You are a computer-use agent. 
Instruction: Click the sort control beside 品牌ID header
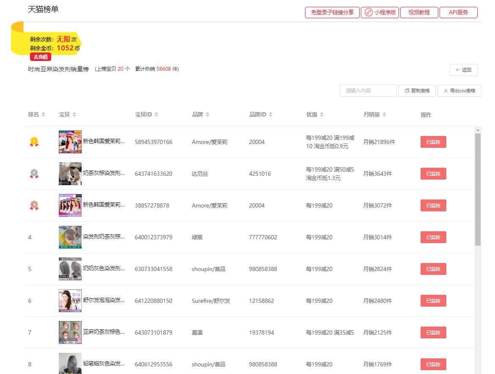point(271,114)
